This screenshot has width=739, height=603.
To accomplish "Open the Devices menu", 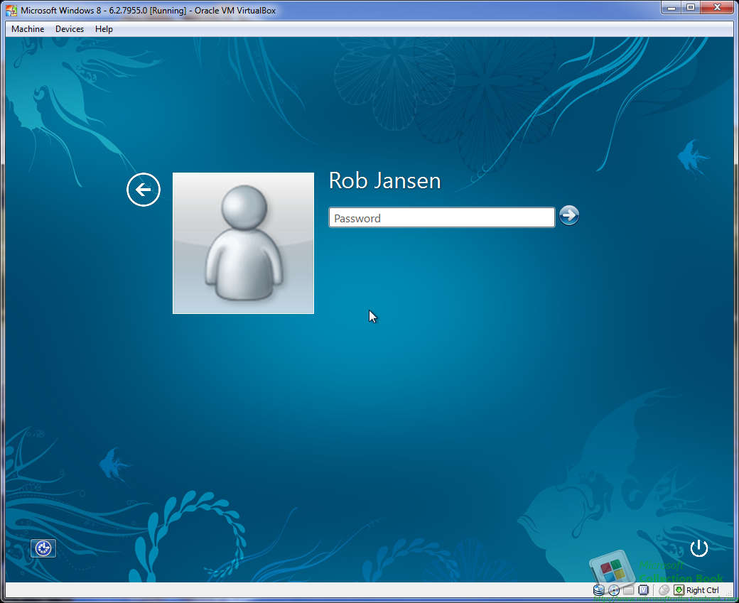I will [70, 29].
